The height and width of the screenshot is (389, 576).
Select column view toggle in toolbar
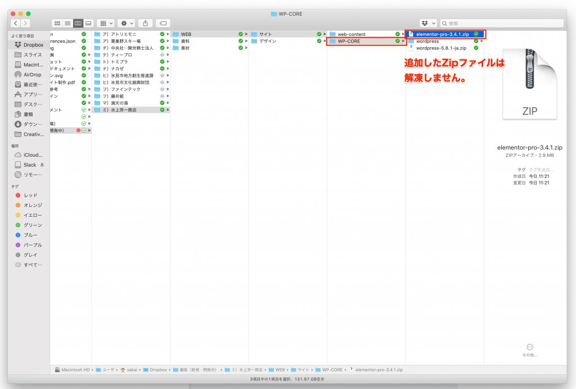pos(78,23)
